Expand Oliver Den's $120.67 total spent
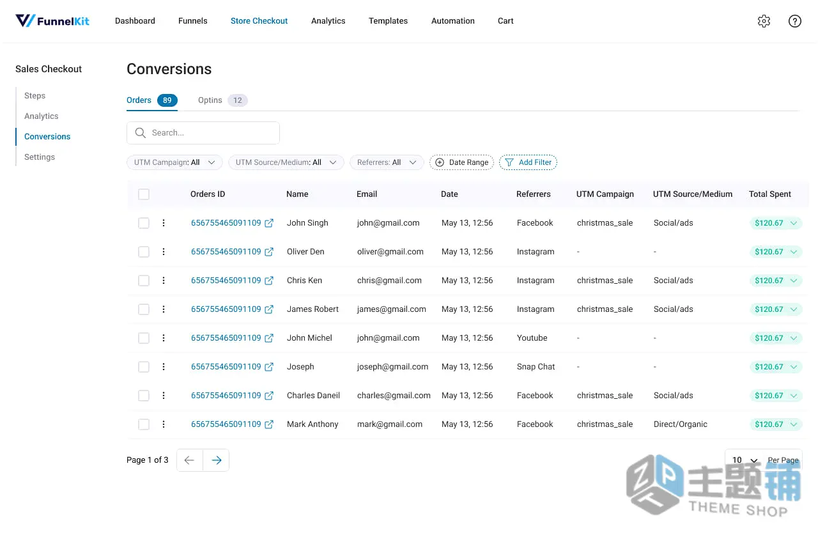The height and width of the screenshot is (535, 818). (776, 252)
